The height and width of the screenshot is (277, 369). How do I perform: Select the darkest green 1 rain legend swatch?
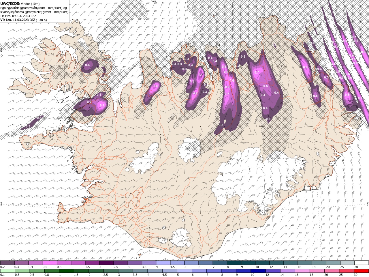(x=66, y=271)
